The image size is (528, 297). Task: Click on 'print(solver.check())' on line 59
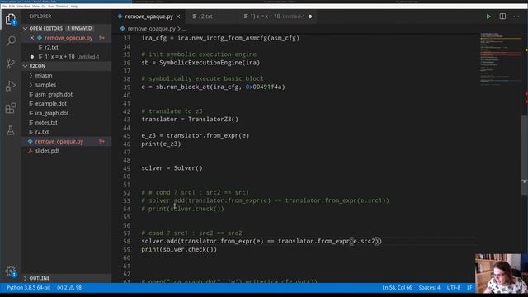coord(179,249)
